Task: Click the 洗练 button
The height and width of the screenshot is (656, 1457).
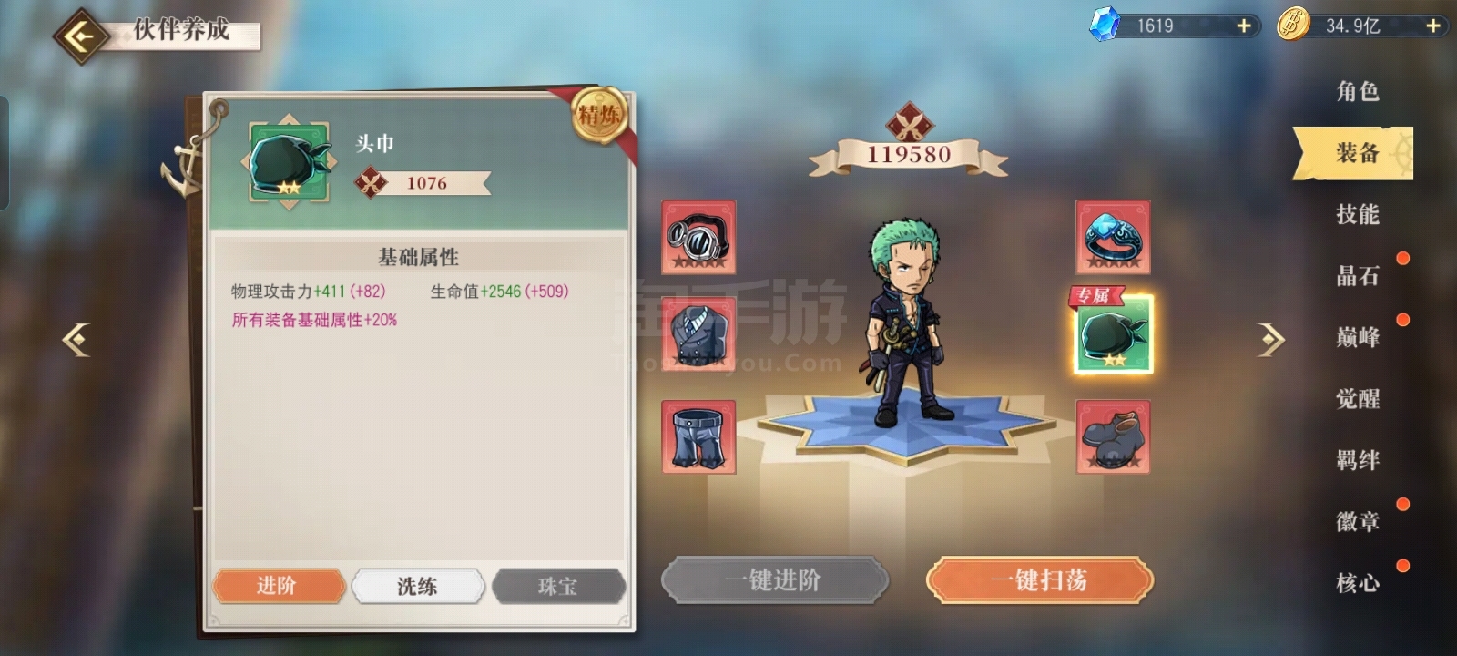Action: tap(418, 586)
